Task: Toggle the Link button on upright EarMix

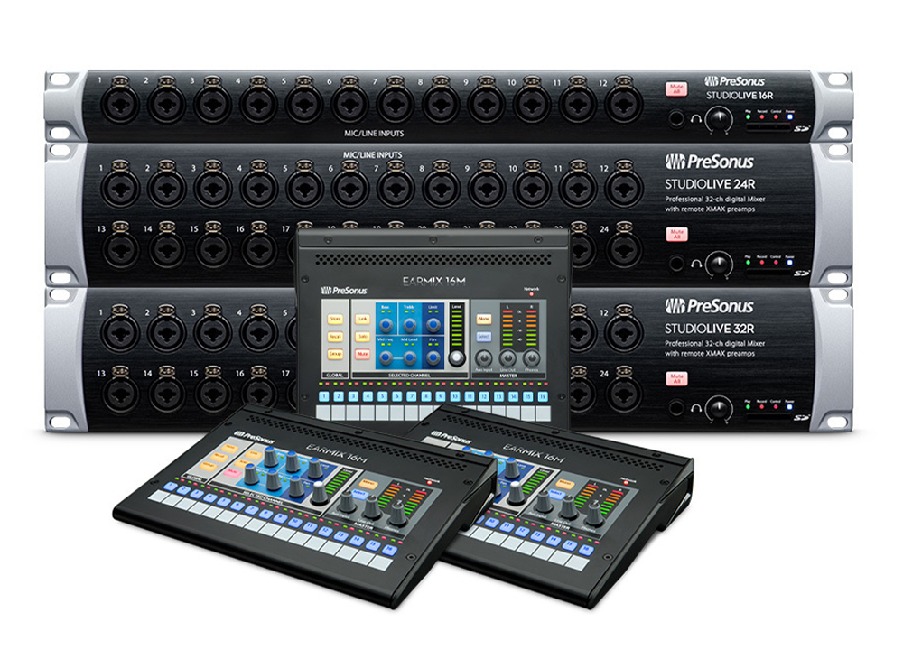Action: [362, 319]
